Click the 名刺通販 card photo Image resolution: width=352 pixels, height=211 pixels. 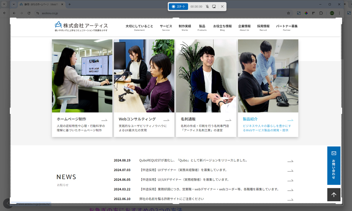206,76
